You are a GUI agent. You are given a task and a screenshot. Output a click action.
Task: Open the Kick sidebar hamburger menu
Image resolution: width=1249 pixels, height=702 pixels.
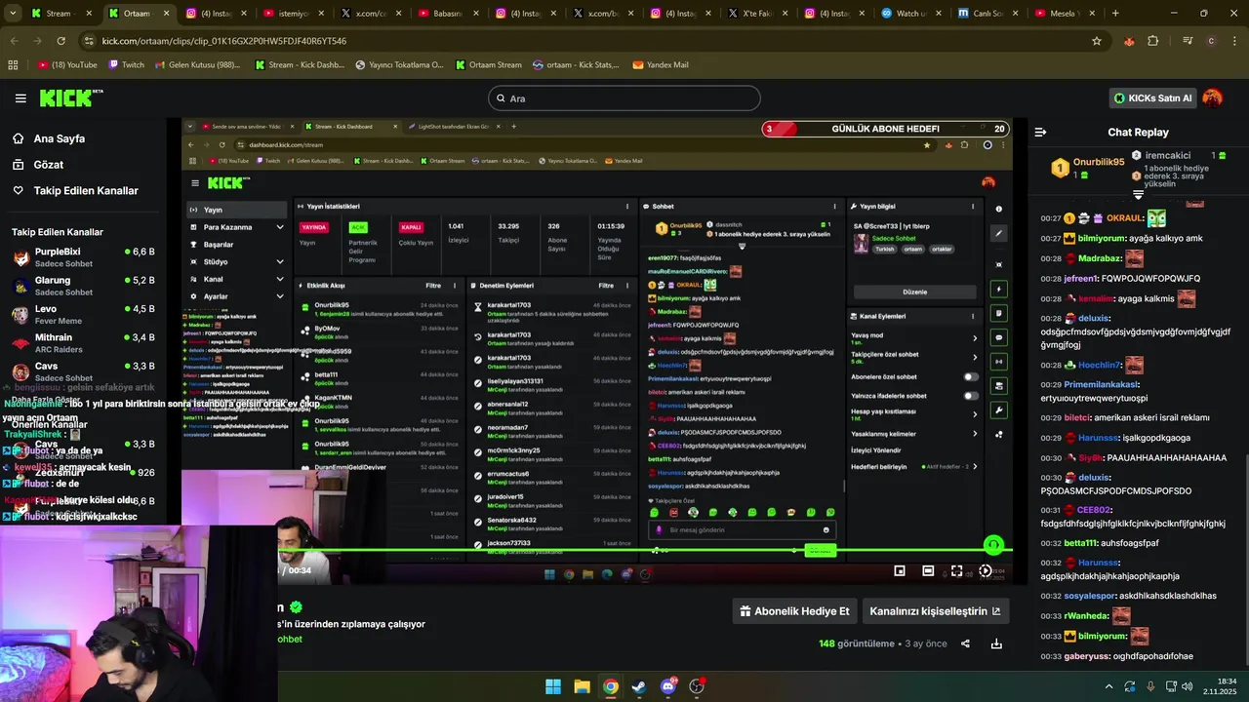(x=20, y=98)
